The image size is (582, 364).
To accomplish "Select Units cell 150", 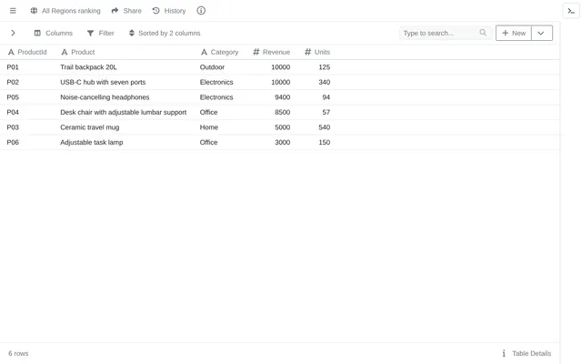I will tap(324, 142).
